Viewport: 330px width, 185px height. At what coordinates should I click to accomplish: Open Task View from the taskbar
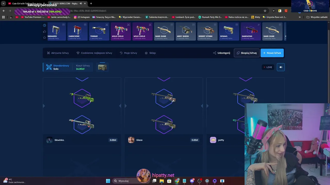[x=154, y=181]
